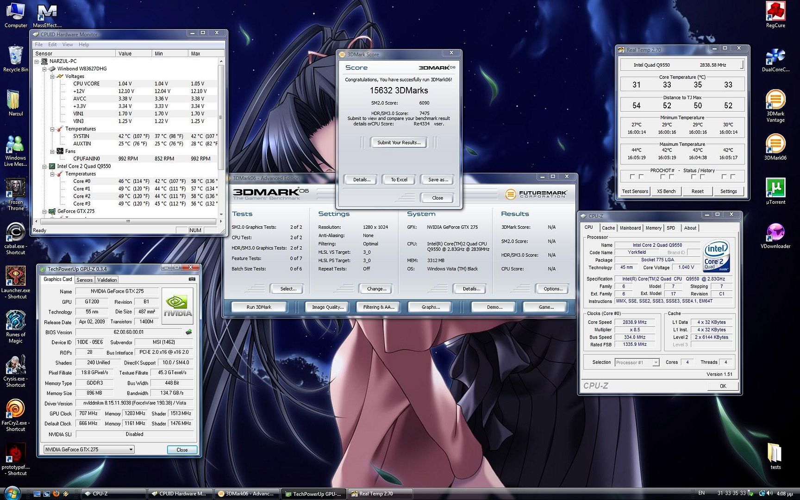Open the graphics card selector dropdown in GPU-Z

(131, 450)
